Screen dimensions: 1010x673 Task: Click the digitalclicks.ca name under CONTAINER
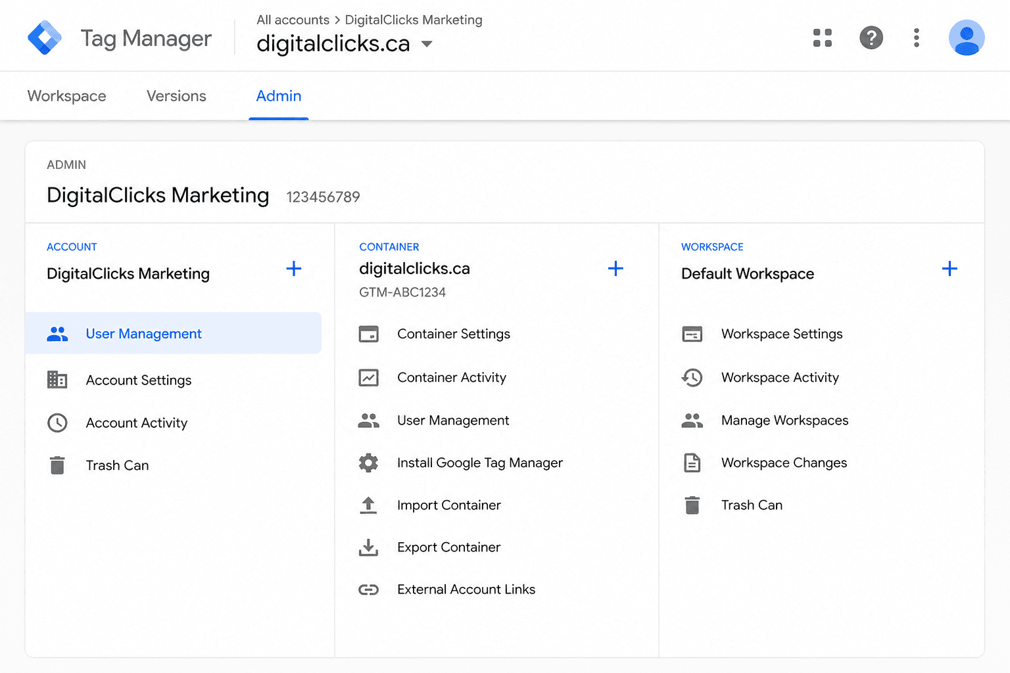pyautogui.click(x=414, y=268)
